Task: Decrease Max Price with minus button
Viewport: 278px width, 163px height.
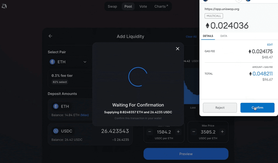Action: (194, 132)
